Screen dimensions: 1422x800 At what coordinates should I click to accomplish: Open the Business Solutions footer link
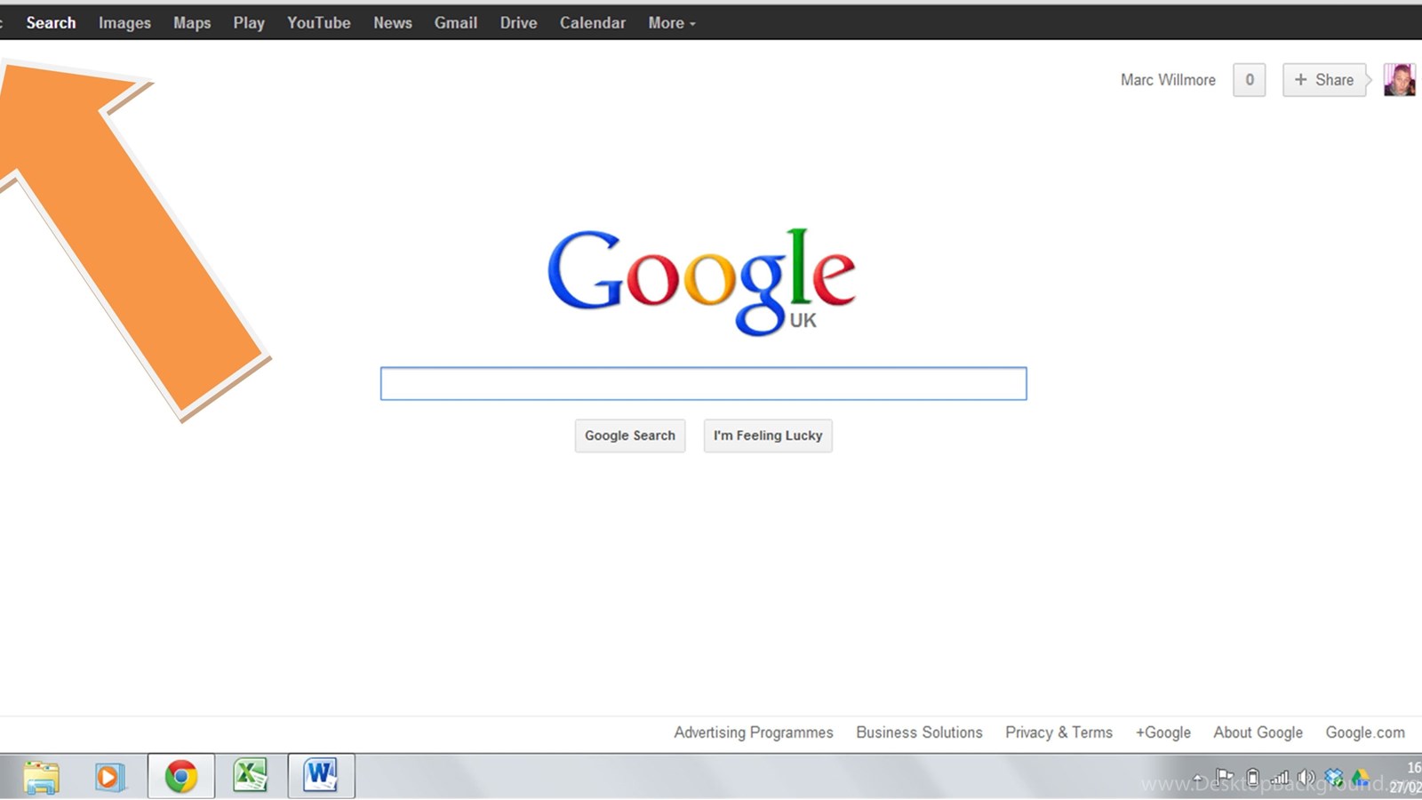point(919,732)
